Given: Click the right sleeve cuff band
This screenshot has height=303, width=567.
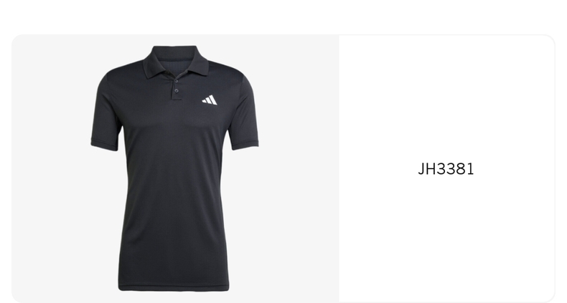Looking at the screenshot, I should (245, 144).
